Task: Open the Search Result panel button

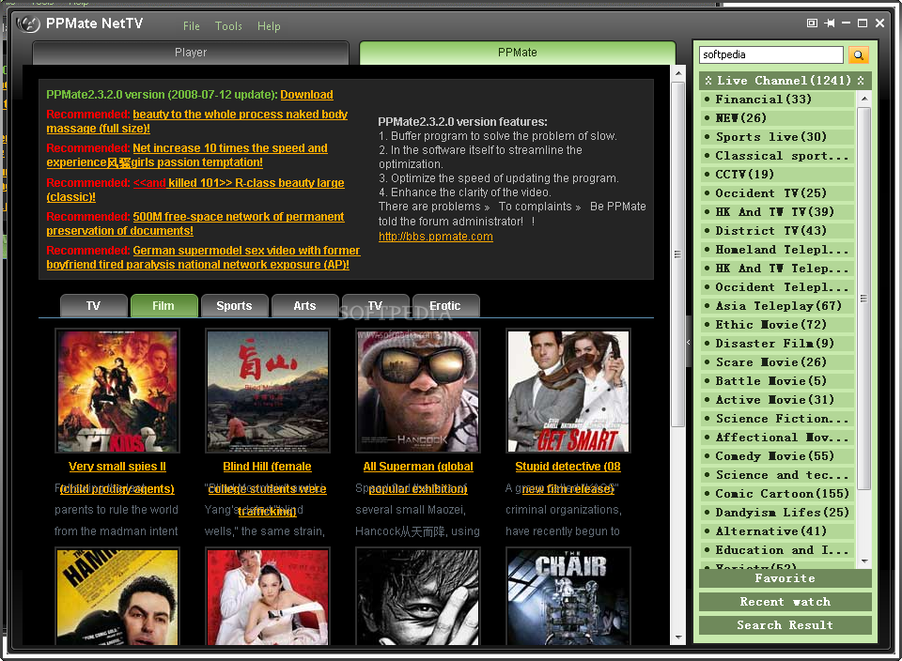Action: click(x=785, y=625)
